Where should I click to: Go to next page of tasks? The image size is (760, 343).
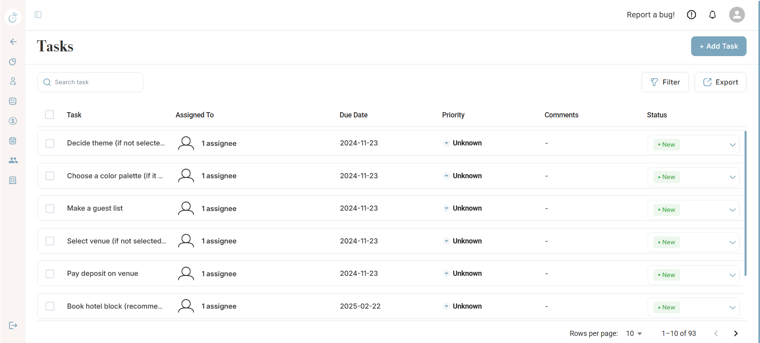(x=736, y=334)
